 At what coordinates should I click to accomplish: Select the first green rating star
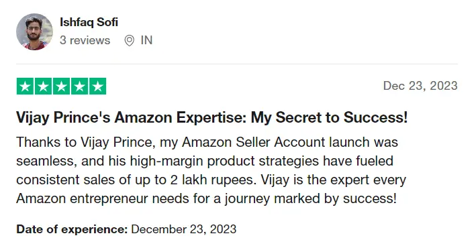(x=25, y=86)
